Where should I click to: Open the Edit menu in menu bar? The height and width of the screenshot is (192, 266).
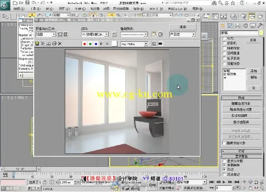pos(19,9)
